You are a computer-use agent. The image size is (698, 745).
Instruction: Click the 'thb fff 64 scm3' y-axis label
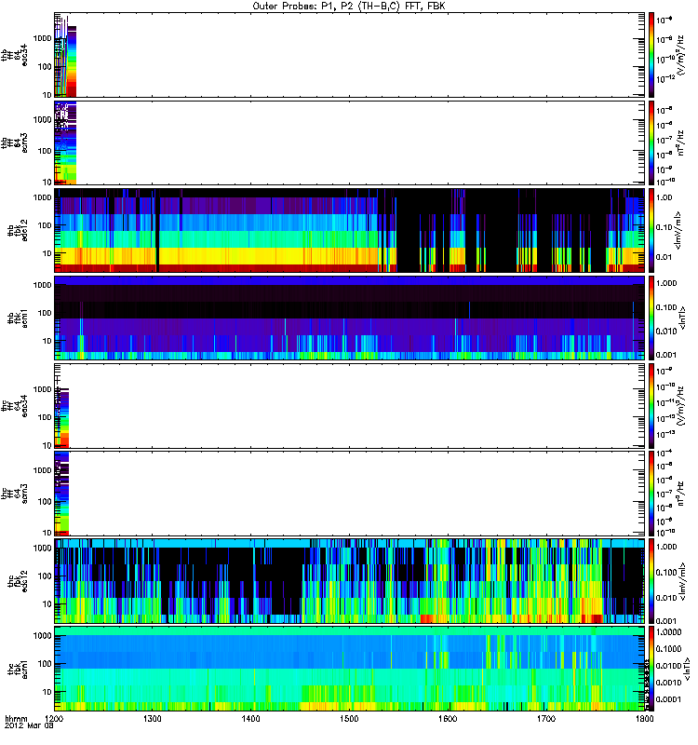[x=15, y=144]
